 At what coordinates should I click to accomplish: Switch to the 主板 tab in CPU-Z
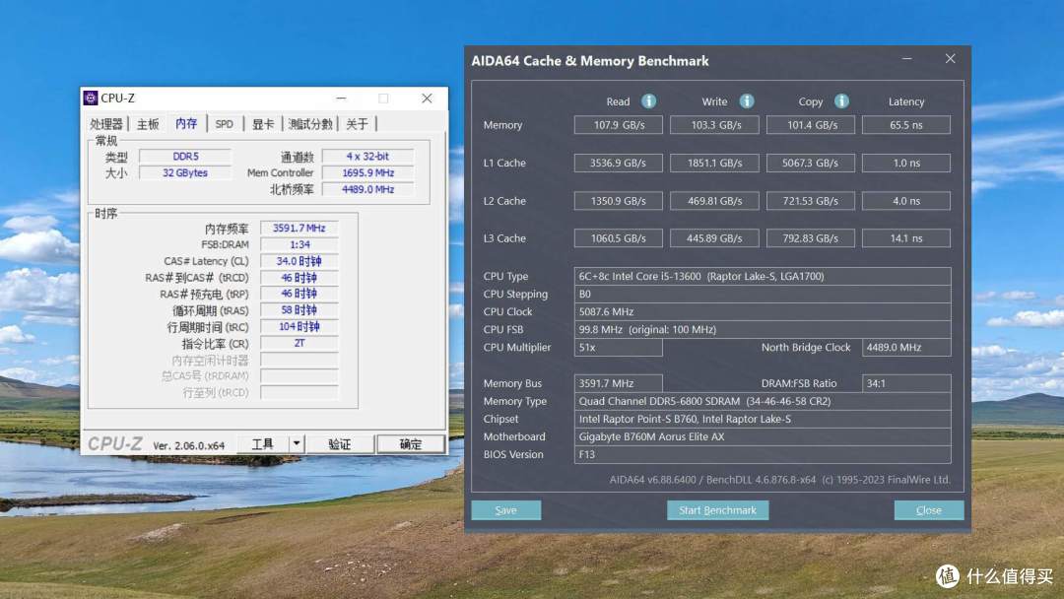(x=147, y=124)
